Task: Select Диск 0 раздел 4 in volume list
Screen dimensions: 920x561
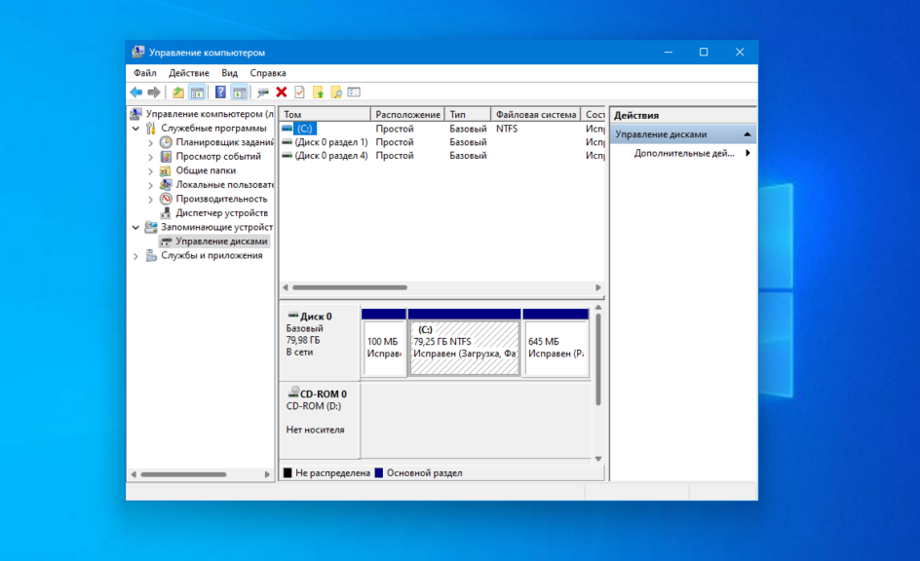Action: [x=330, y=156]
